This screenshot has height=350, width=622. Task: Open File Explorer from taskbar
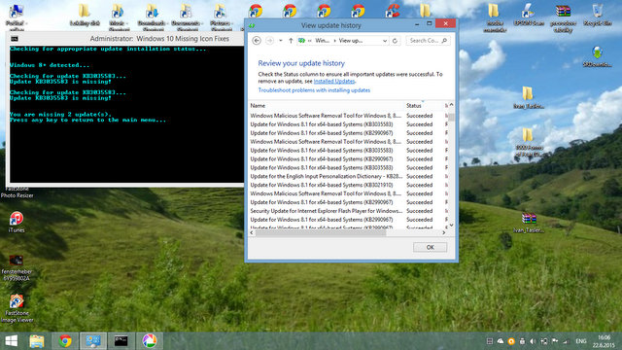pyautogui.click(x=37, y=341)
